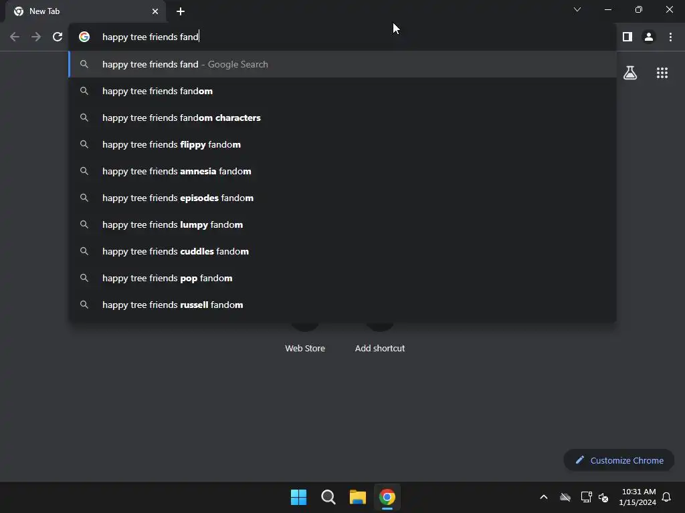Open a new tab with plus button
The width and height of the screenshot is (685, 513).
[x=181, y=11]
